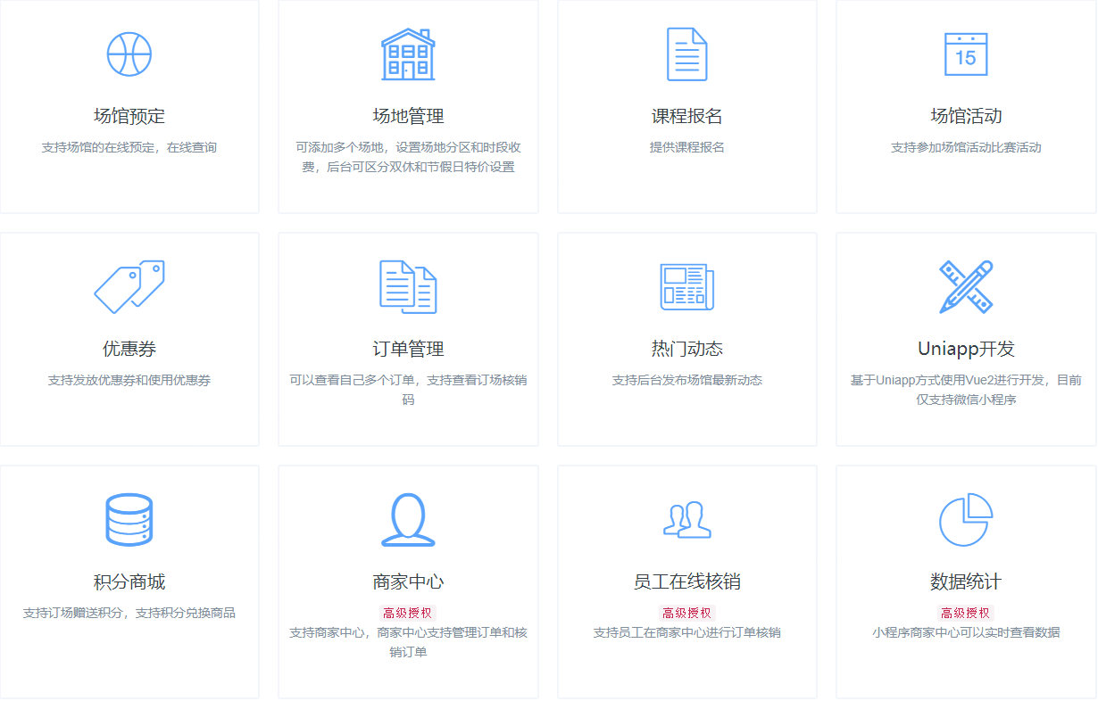Click the Uniapp开发 heading text

[x=966, y=349]
